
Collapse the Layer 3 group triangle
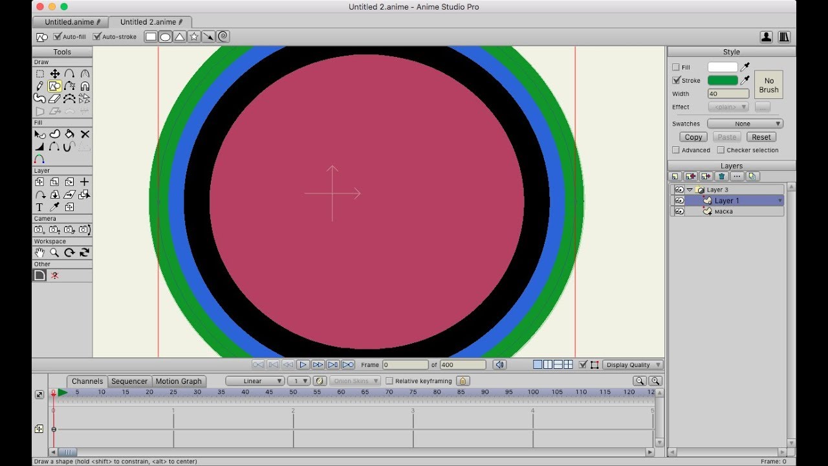pyautogui.click(x=690, y=190)
